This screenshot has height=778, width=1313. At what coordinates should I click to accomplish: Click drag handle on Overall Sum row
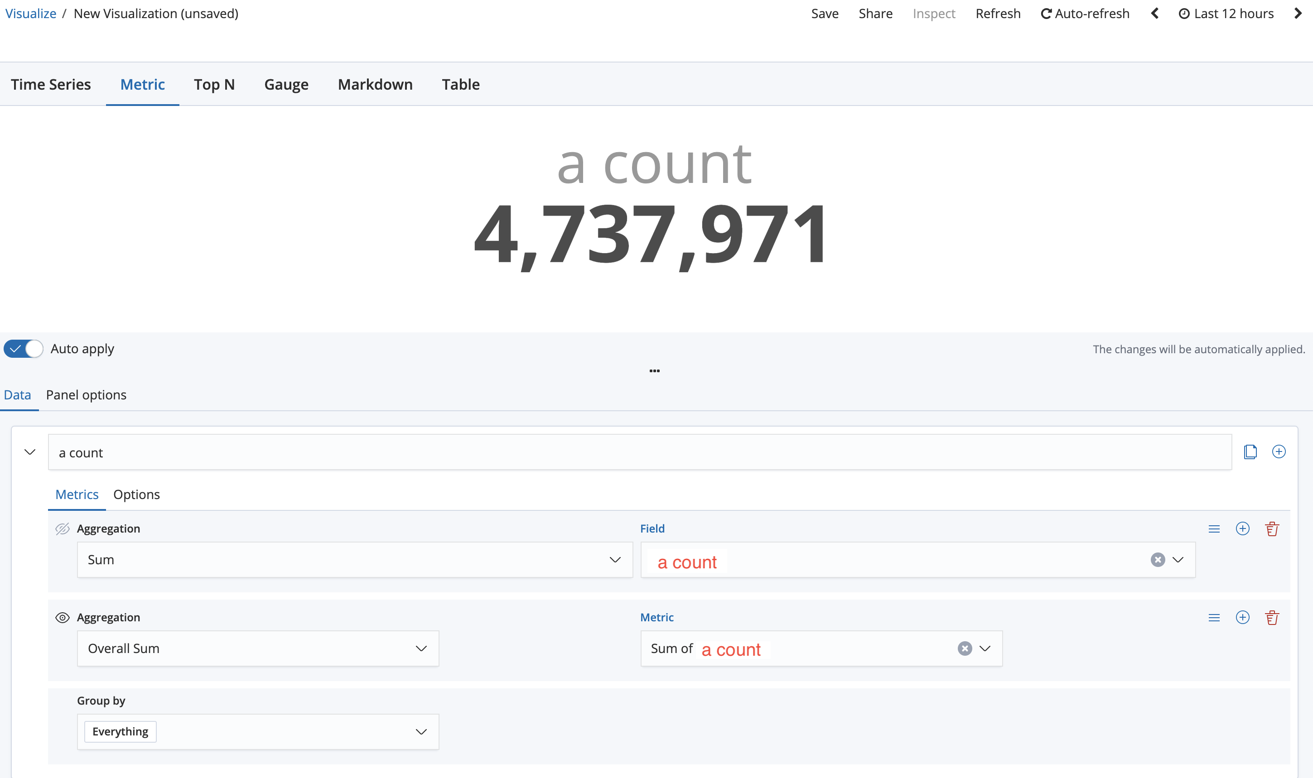point(1213,618)
